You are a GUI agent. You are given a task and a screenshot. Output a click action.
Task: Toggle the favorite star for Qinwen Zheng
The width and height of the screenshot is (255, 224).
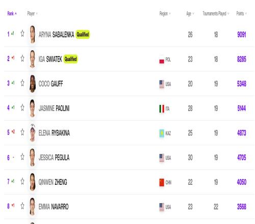tap(22, 181)
